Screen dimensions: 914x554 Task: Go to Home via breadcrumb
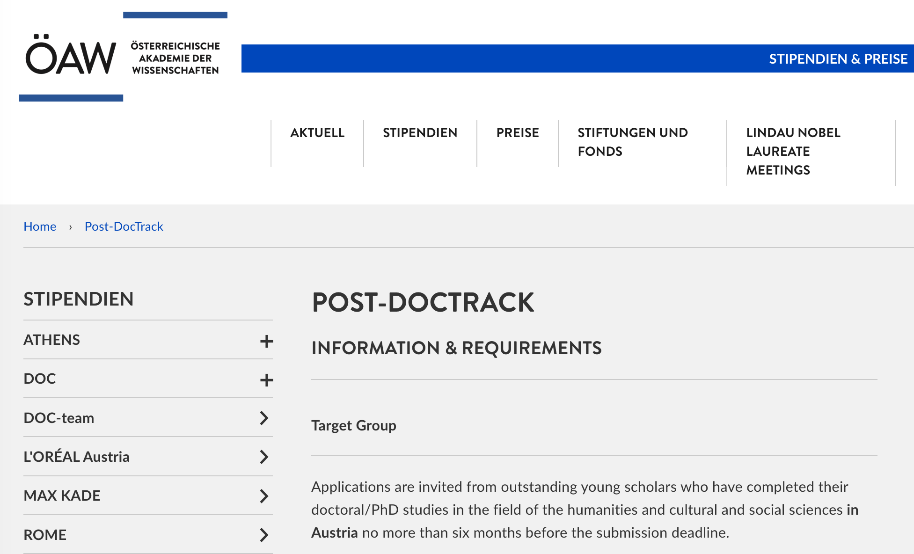point(40,226)
